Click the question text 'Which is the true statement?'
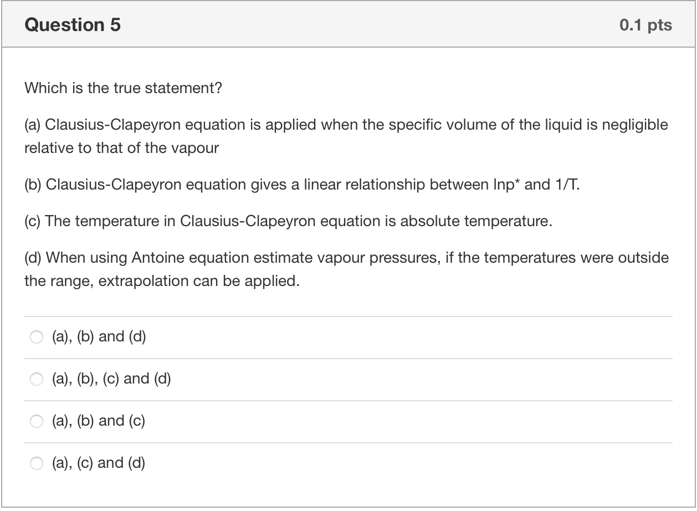697x511 pixels. pos(122,87)
